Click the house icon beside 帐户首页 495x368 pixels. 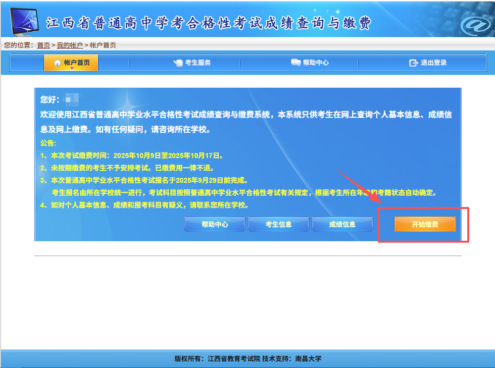pos(57,63)
